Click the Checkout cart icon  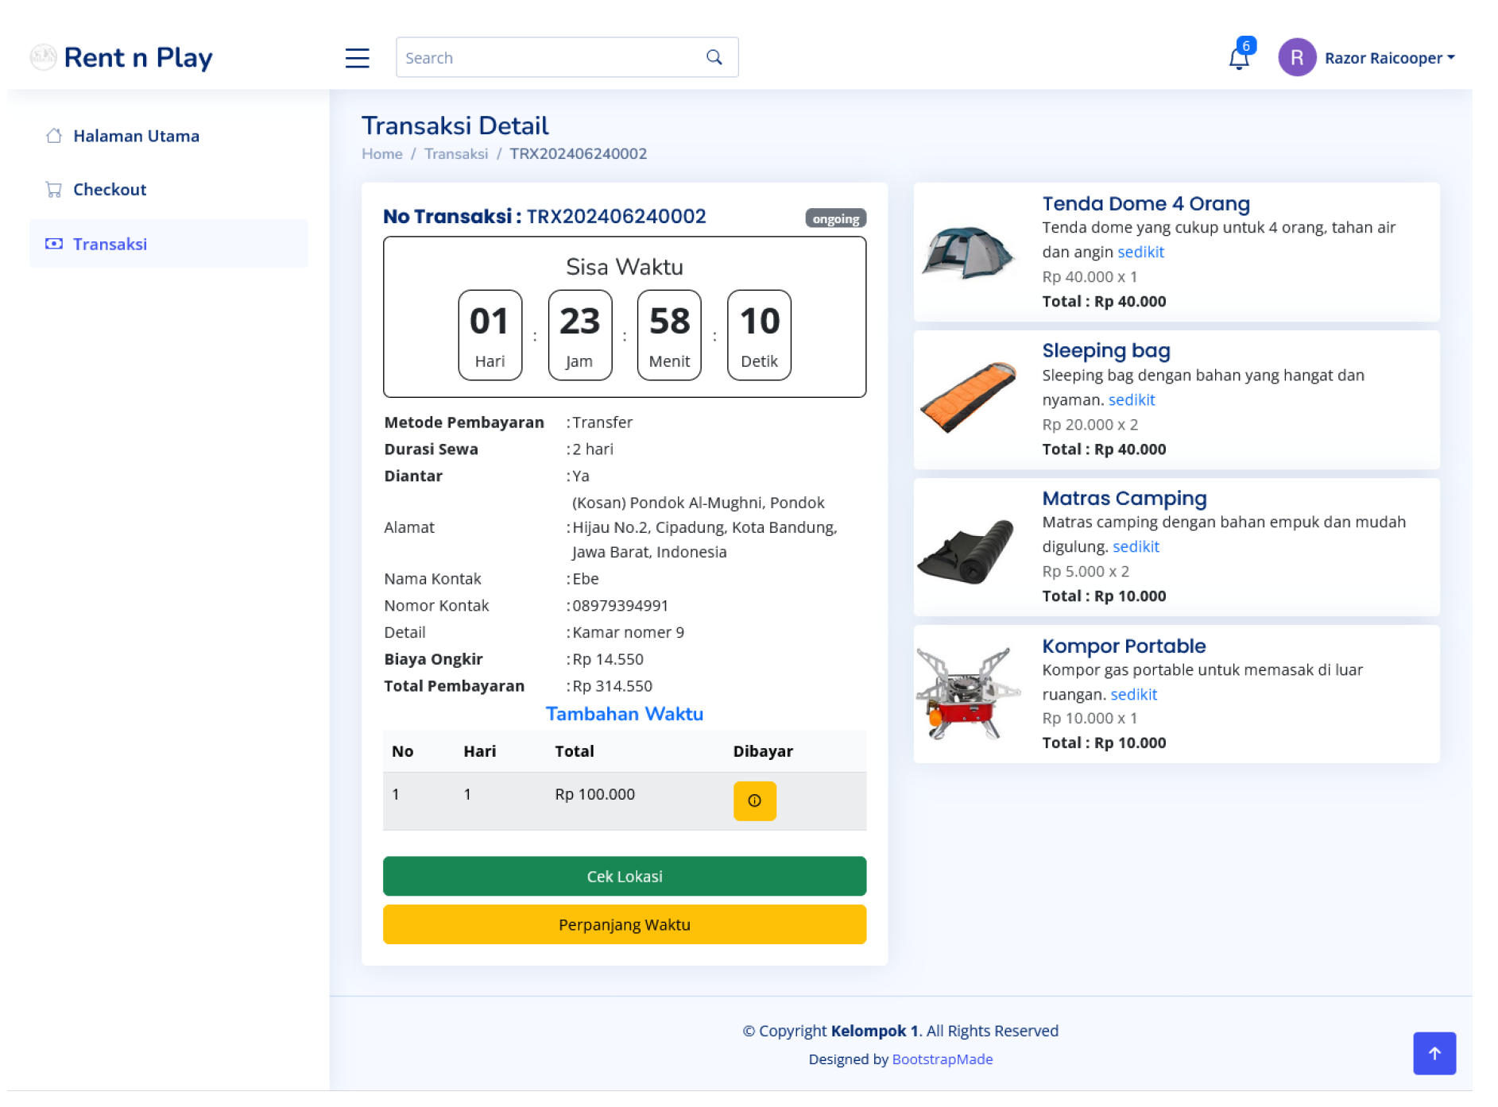tap(54, 190)
